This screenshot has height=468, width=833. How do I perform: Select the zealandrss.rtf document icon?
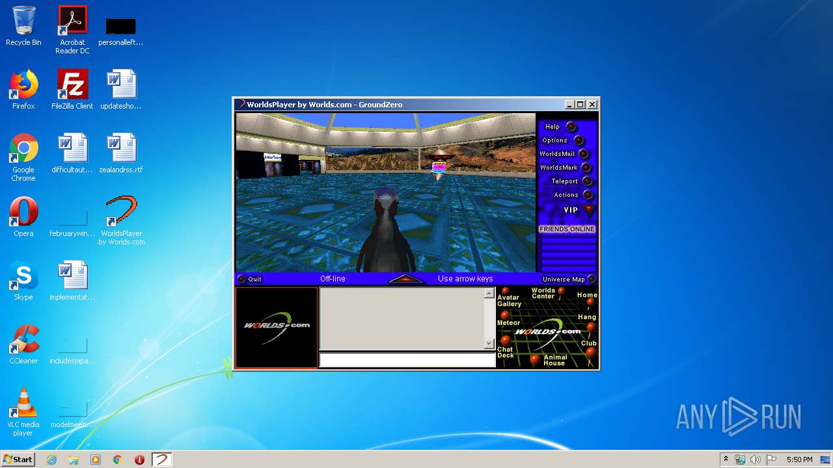point(121,153)
